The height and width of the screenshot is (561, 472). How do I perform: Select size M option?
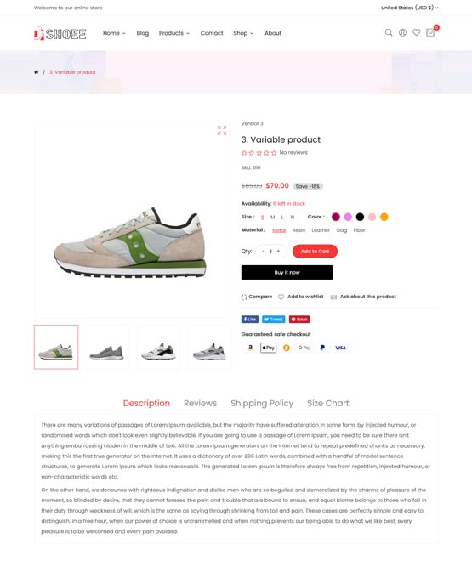point(273,217)
